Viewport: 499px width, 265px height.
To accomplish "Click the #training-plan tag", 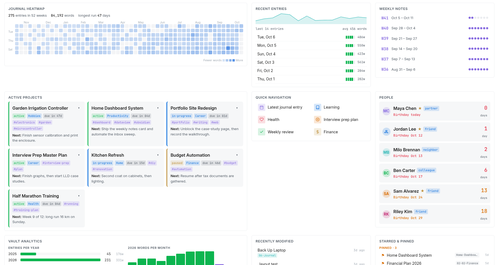I will click(x=26, y=210).
